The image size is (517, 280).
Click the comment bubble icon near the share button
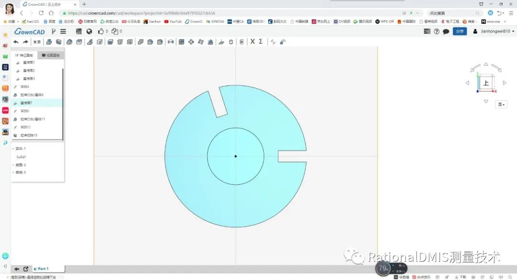point(447,31)
